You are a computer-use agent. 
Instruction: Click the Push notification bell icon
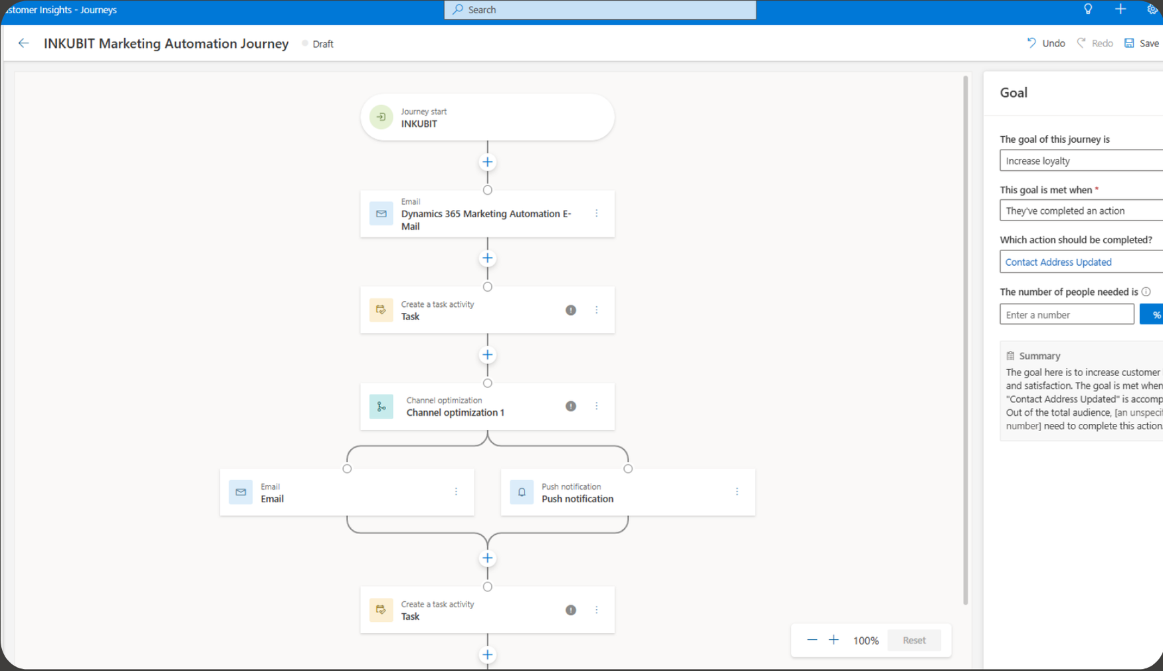pyautogui.click(x=522, y=492)
